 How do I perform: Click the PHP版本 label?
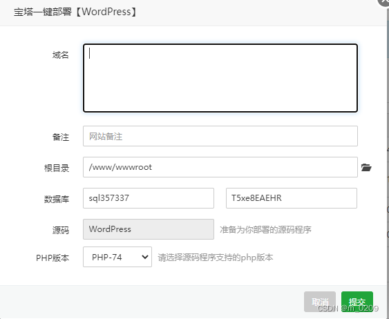tap(53, 258)
